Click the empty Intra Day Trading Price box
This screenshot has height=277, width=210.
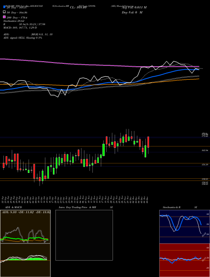click(x=84, y=235)
